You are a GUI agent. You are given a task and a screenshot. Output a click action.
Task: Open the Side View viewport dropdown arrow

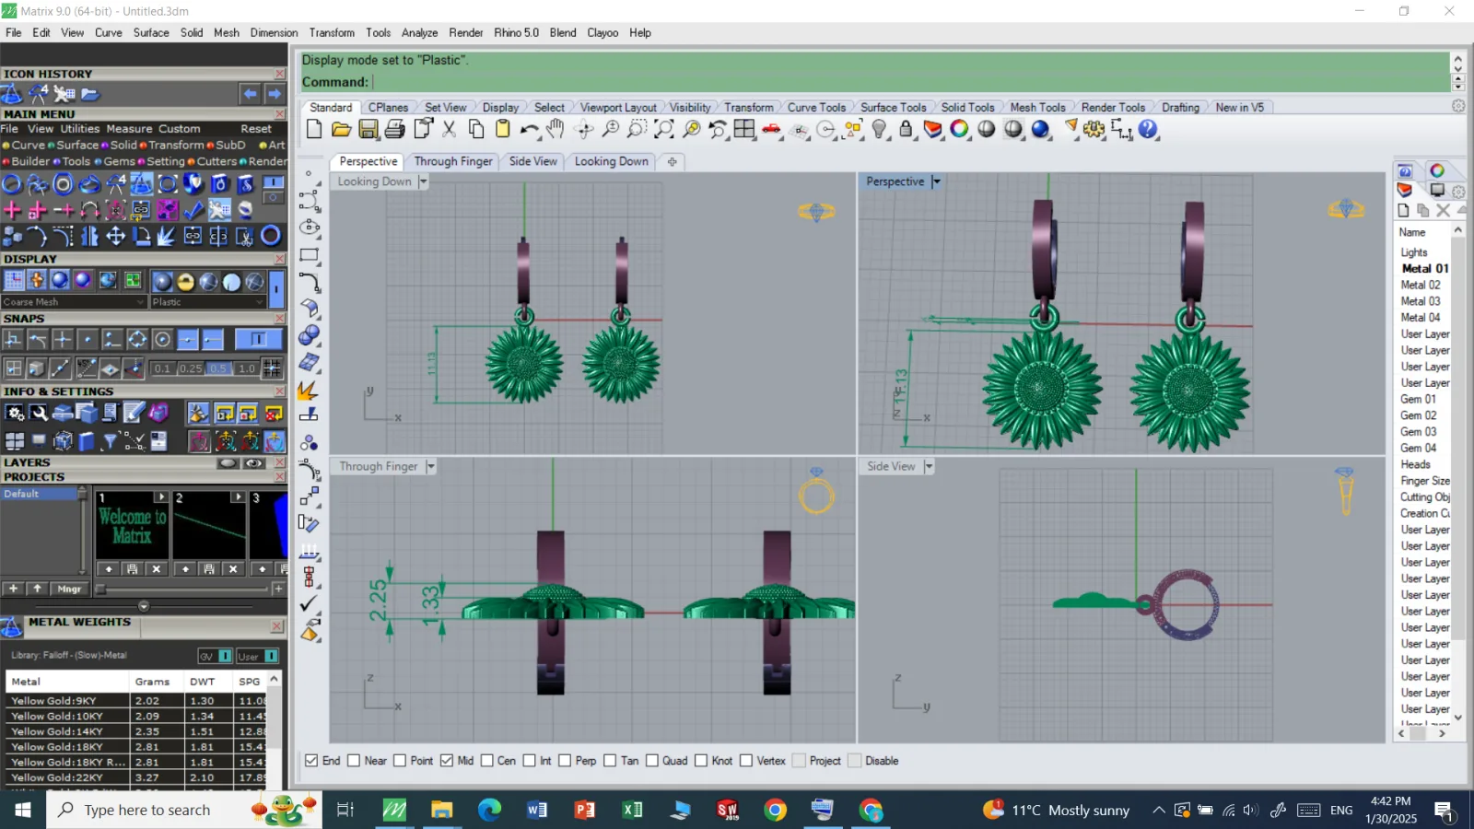(929, 467)
